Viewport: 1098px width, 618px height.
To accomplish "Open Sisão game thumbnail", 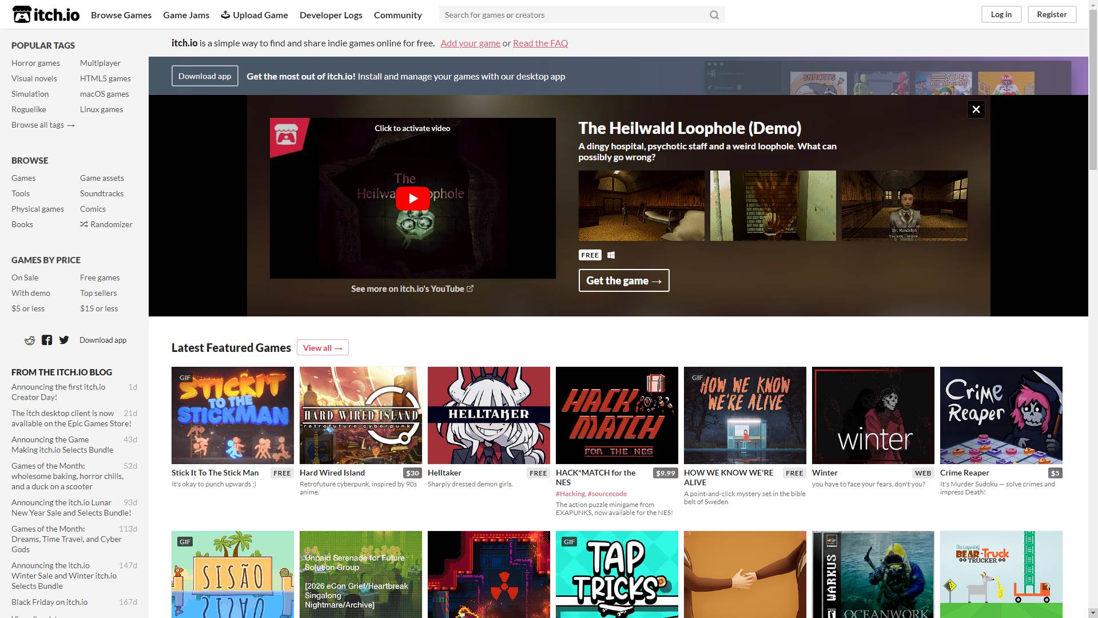I will tap(233, 575).
